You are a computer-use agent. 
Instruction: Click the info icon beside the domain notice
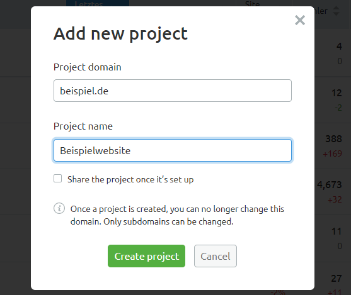tap(59, 208)
